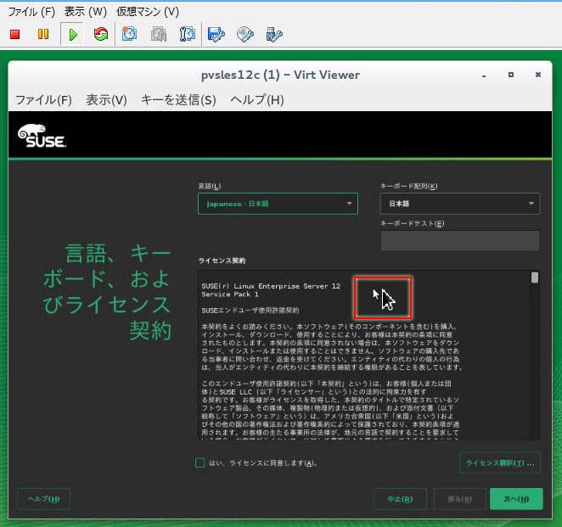Screen dimensions: 562x527
Task: Minimize the Virt Viewer window
Action: coord(484,76)
